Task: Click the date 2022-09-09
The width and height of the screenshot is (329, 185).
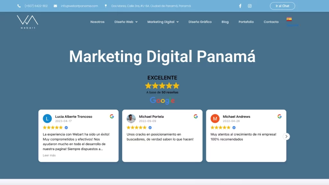Action: (147, 121)
